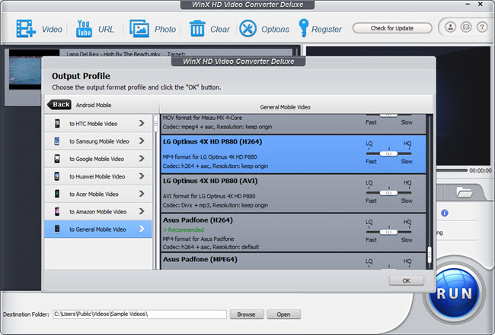Adjust quality slider for LG Optinus AVI
The image size is (495, 335).
(x=388, y=193)
